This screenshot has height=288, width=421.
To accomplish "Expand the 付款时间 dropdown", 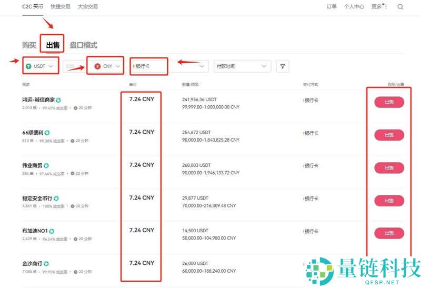I will (x=242, y=66).
